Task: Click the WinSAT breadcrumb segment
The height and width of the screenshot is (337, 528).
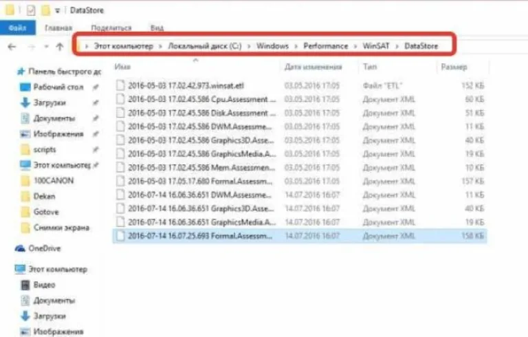Action: [376, 46]
